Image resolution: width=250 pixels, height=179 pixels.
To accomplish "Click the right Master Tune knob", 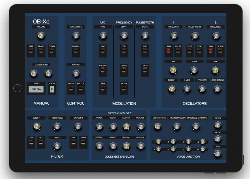I will tap(49, 74).
